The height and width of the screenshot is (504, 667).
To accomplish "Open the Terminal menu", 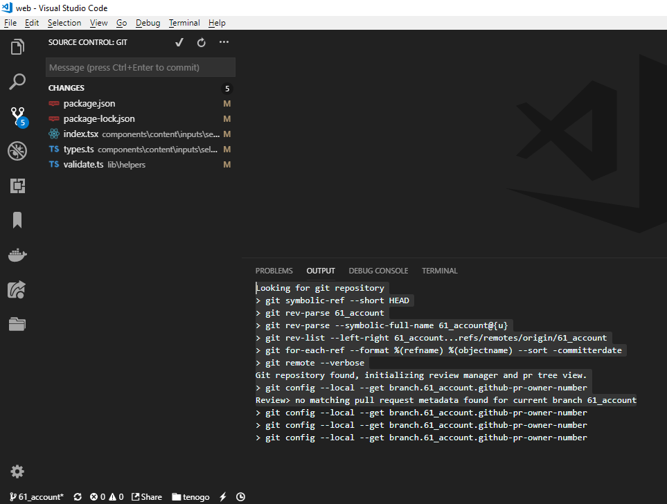I will [x=184, y=22].
